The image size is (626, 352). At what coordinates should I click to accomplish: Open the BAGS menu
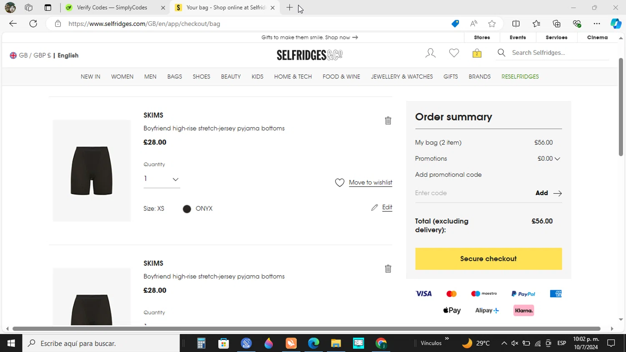[174, 77]
